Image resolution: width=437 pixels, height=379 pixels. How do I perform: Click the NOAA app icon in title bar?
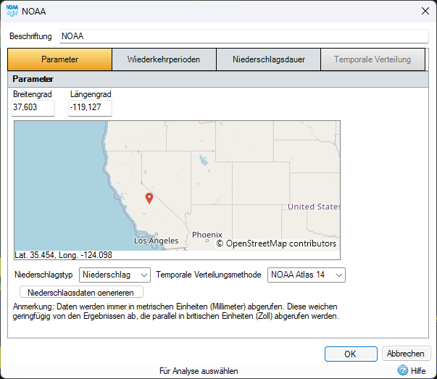click(12, 11)
